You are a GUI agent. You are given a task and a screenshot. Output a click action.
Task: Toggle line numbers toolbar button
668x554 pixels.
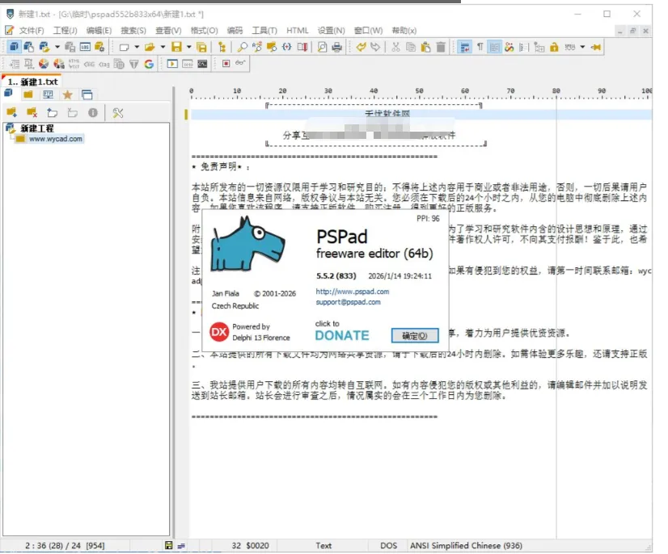[524, 47]
